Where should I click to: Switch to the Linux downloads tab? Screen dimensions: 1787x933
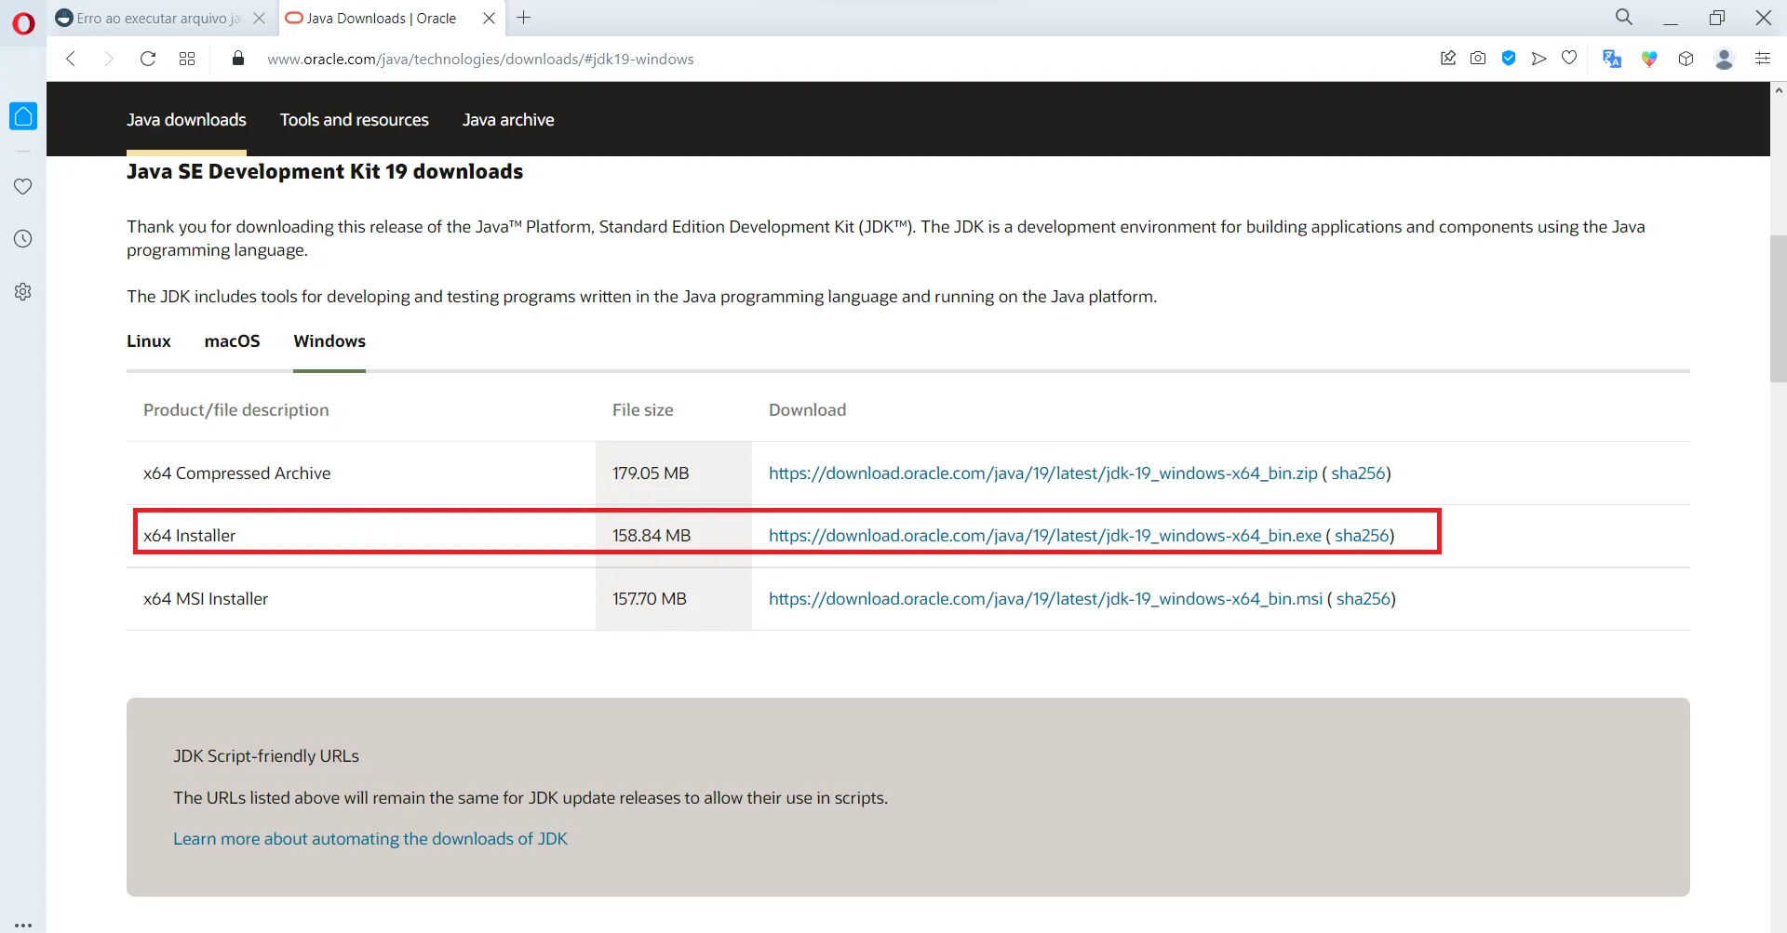point(149,341)
